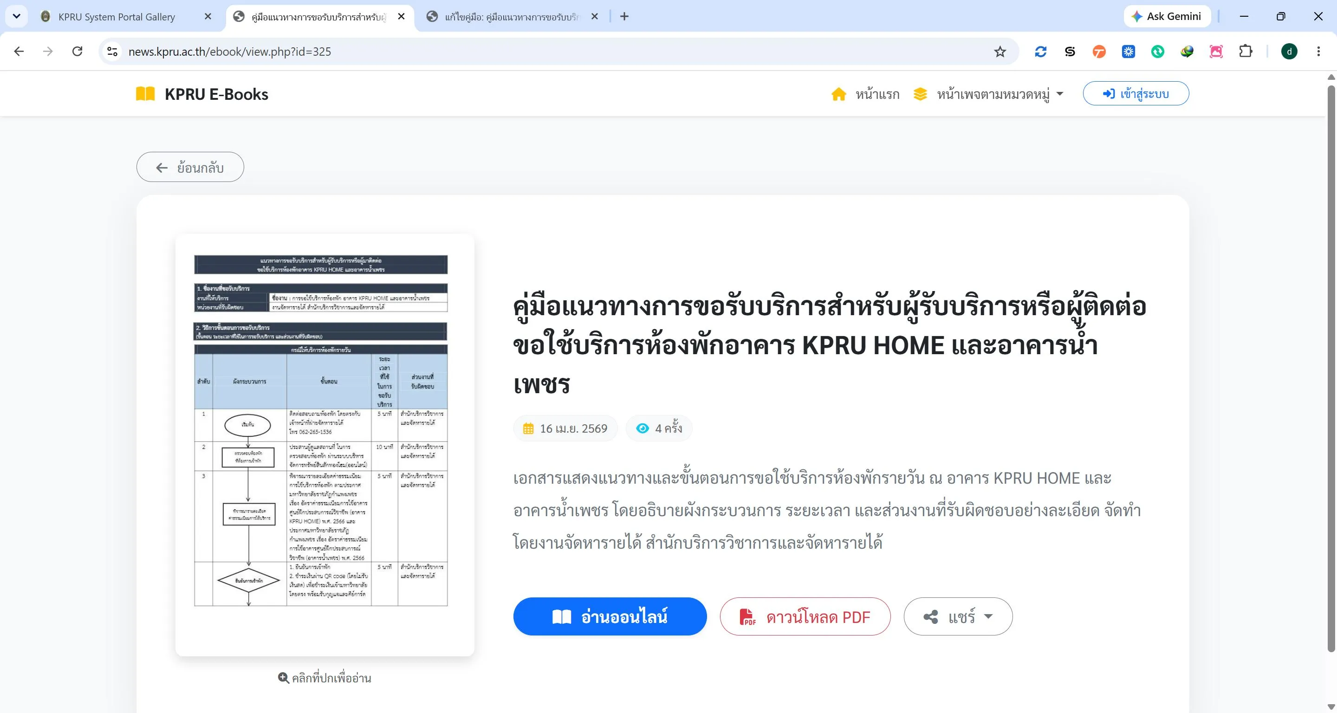Open the e-book cover thumbnail
This screenshot has width=1337, height=713.
pyautogui.click(x=325, y=445)
